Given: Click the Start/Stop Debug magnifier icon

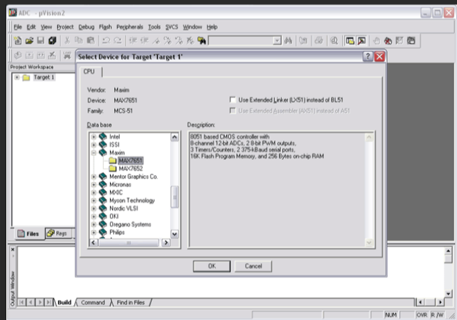Looking at the screenshot, I should tap(334, 41).
